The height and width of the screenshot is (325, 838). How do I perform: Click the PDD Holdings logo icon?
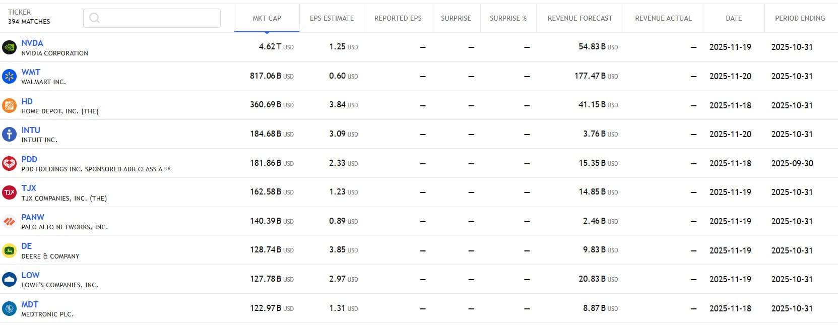click(9, 163)
